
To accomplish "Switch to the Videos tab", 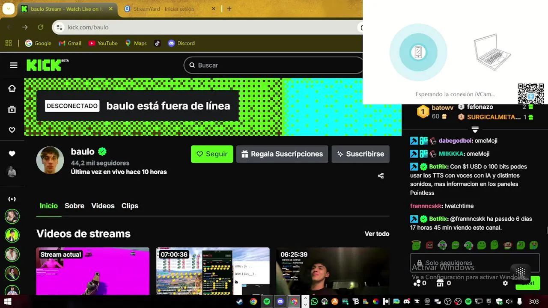I will [103, 206].
